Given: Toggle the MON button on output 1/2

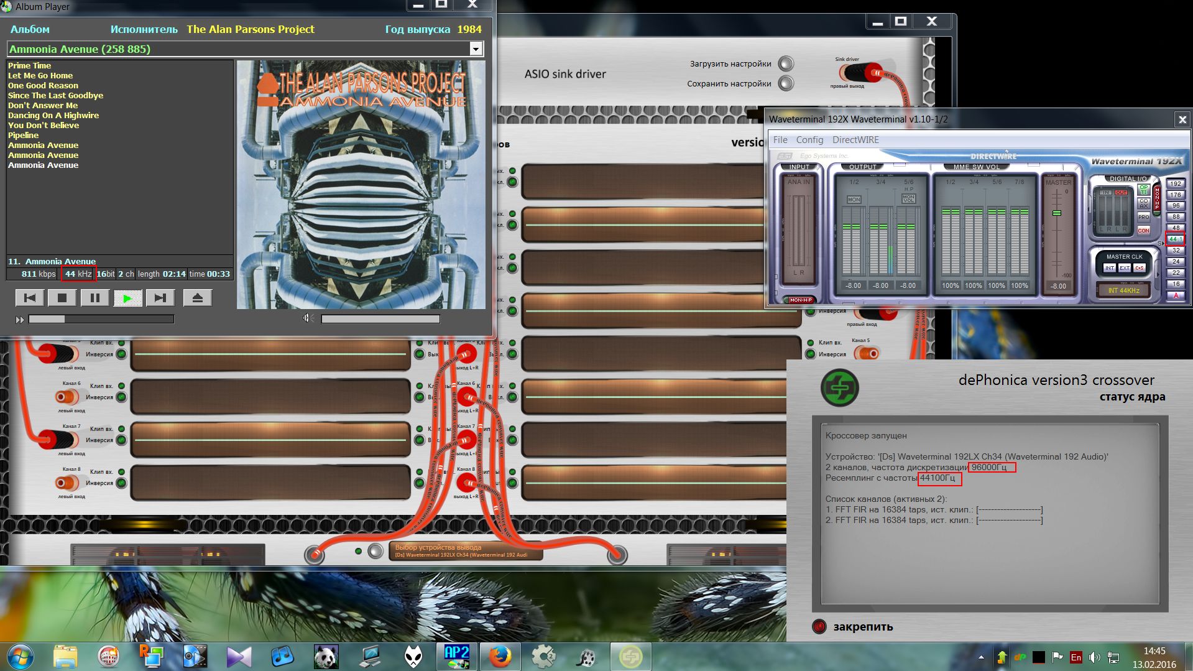Looking at the screenshot, I should coord(854,200).
